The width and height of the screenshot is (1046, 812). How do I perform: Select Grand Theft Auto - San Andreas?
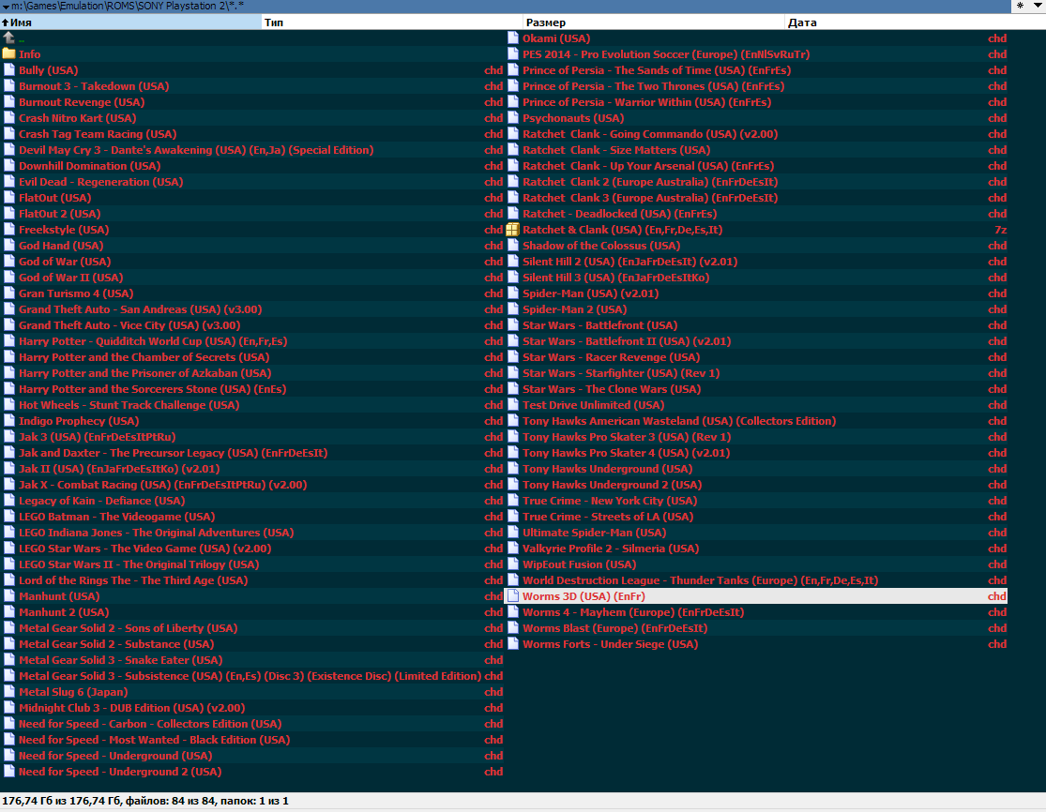[x=140, y=309]
